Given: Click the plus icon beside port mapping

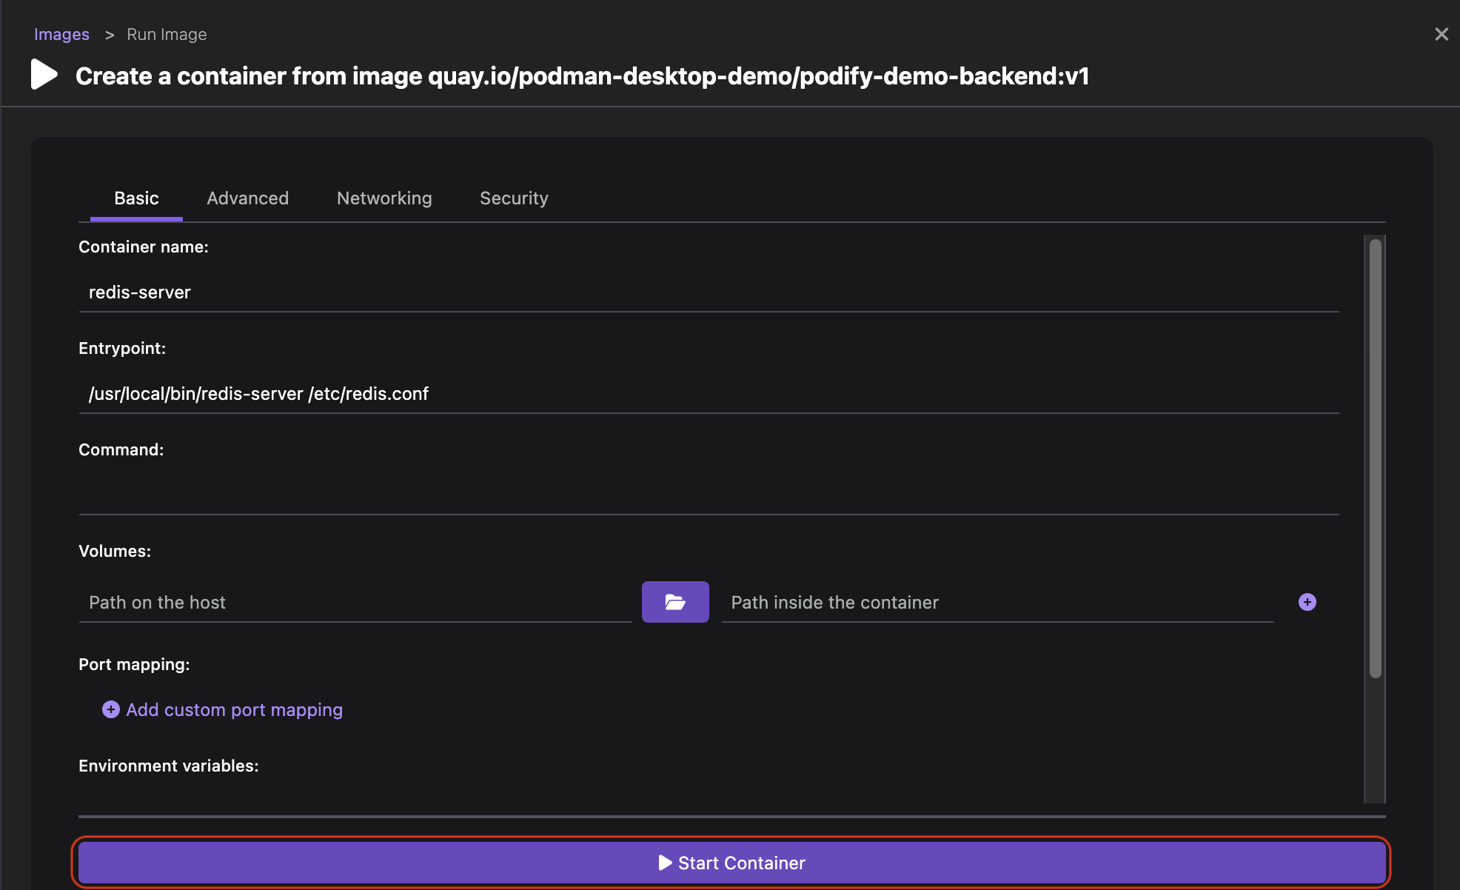Looking at the screenshot, I should click(111, 709).
